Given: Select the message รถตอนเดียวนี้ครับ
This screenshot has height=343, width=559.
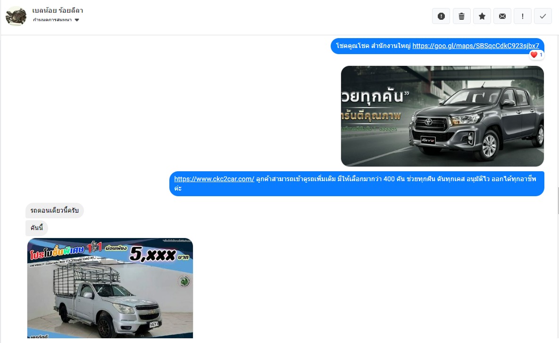Looking at the screenshot, I should (x=55, y=210).
